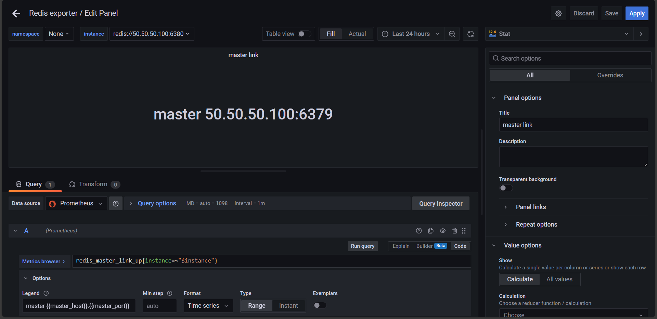This screenshot has width=657, height=319.
Task: Delete query A trash icon
Action: (x=455, y=231)
